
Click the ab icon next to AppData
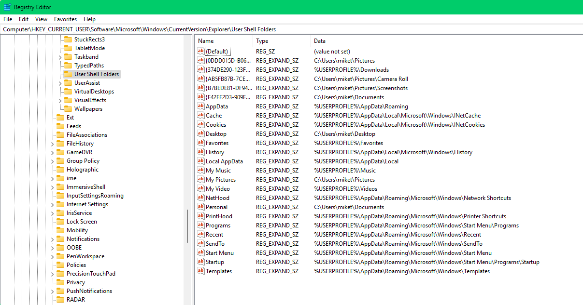pos(201,106)
